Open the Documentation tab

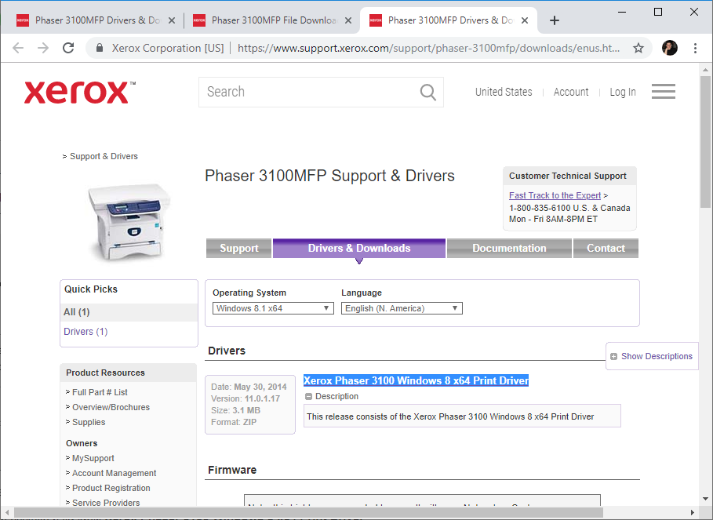[509, 248]
